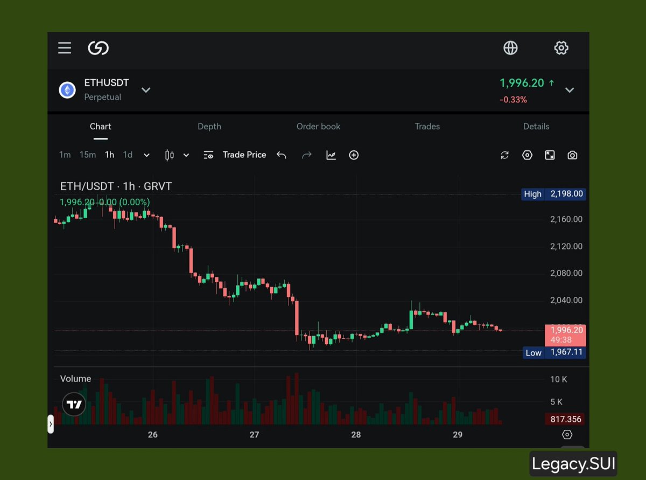Click the current price 1,996.20 countdown label

[x=565, y=335]
